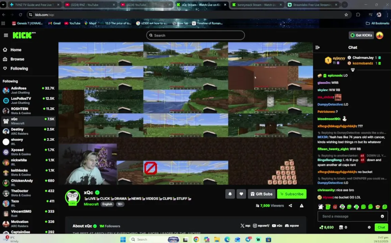Click ayjayyy top gifter in chat leaderboard
This screenshot has width=391, height=243.
tap(335, 60)
